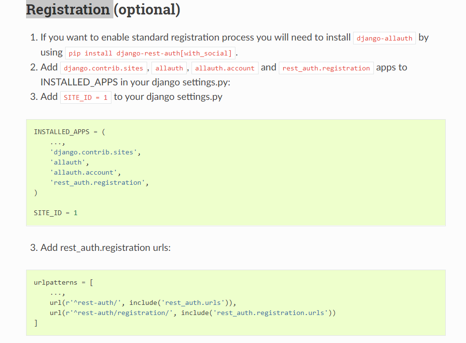Click 'pip install django-rest-auth[with_social]' code snippet
The width and height of the screenshot is (466, 343).
tap(150, 53)
